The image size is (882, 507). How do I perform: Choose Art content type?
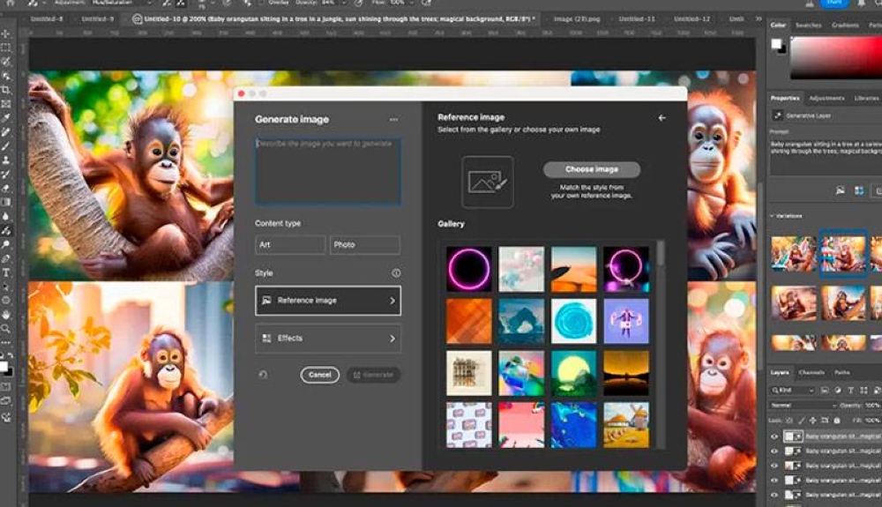[x=290, y=245]
